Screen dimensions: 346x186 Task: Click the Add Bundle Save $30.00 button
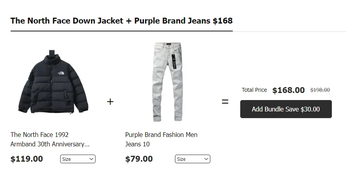286,109
